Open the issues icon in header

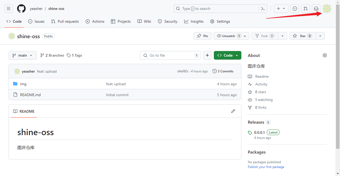(x=295, y=9)
